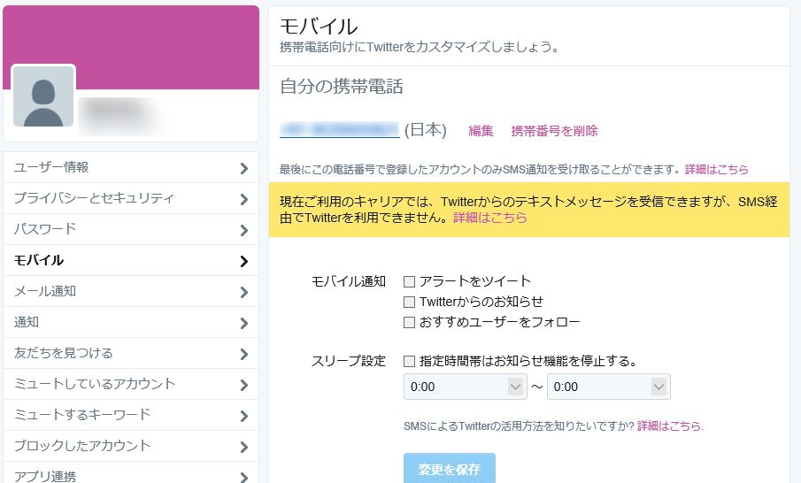The width and height of the screenshot is (801, 483).
Task: Enable the アラートをツイート checkbox
Action: tap(409, 282)
